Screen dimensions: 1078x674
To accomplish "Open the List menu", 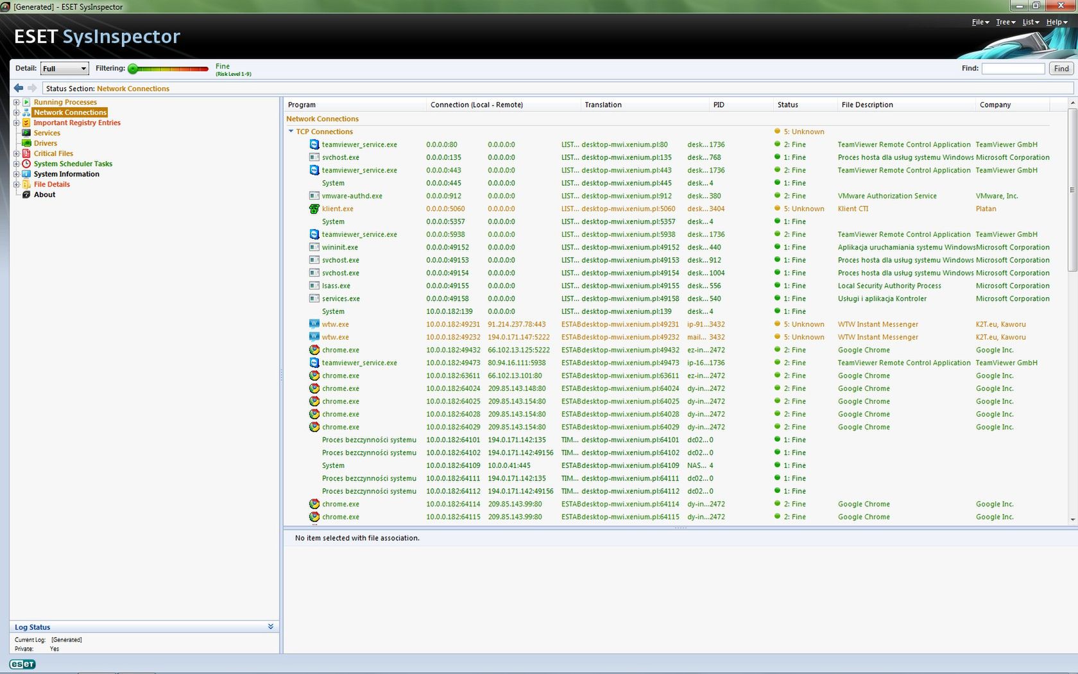I will click(x=1031, y=22).
